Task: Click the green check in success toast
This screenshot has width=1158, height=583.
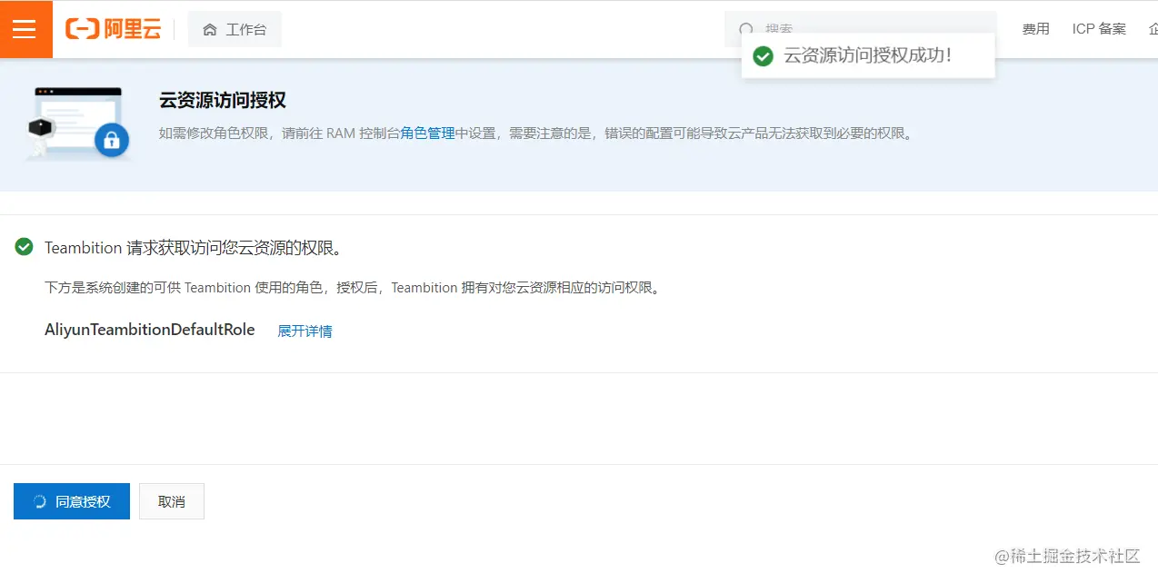Action: pyautogui.click(x=764, y=55)
